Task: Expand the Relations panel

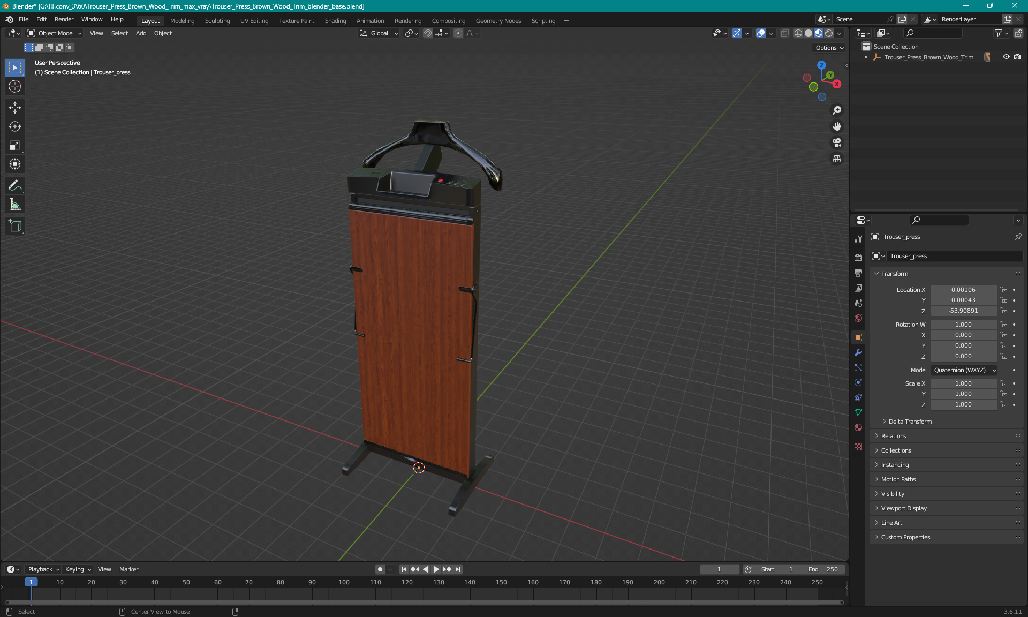Action: (x=893, y=436)
